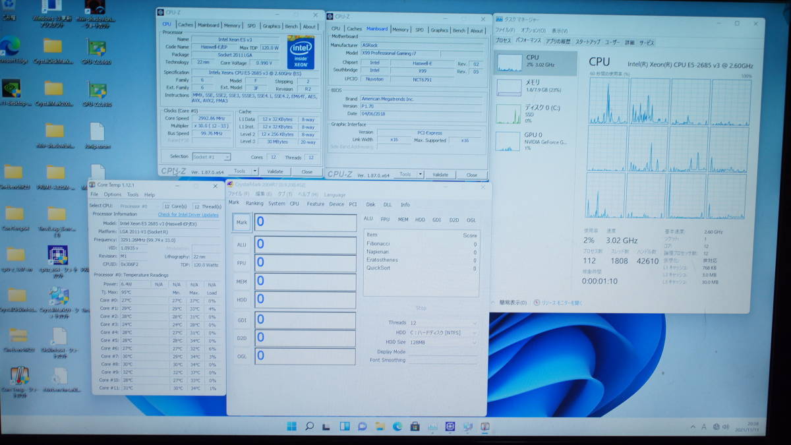This screenshot has height=445, width=791.
Task: Open the HDD Size dropdown in CrystalMark
Action: point(443,341)
